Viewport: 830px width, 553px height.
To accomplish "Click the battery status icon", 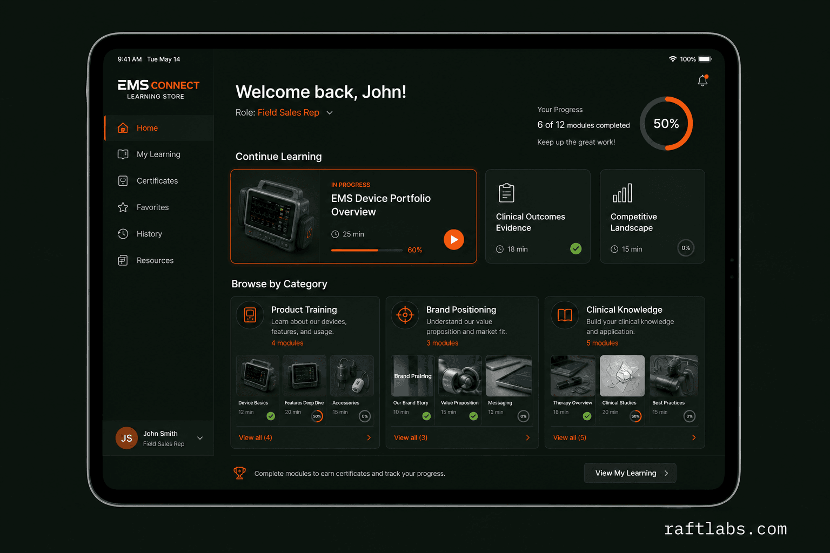I will click(705, 59).
